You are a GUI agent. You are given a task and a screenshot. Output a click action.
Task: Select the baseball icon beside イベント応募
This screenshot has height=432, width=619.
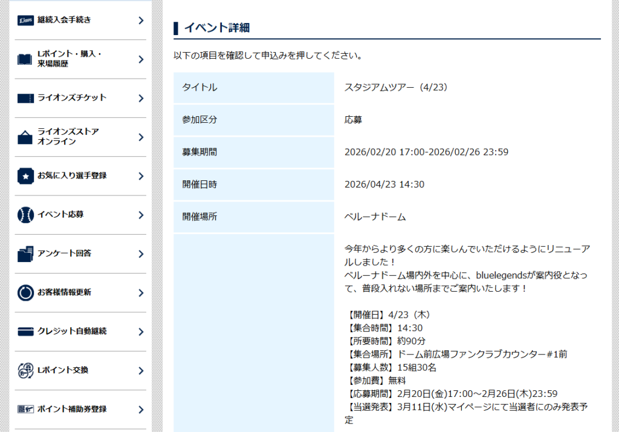(x=25, y=215)
